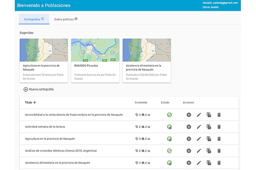This screenshot has height=170, width=256.
Task: Pause the Análisis de viviendas idénticas row
Action: [x=189, y=151]
